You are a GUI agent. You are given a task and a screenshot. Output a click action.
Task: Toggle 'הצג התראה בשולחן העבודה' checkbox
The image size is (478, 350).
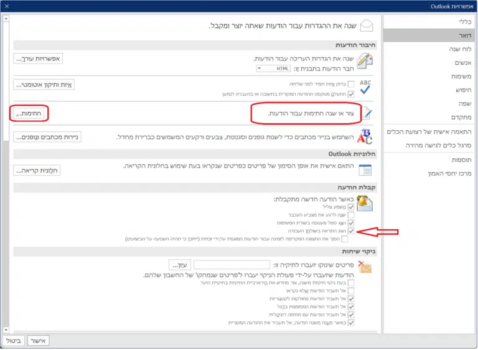point(351,231)
